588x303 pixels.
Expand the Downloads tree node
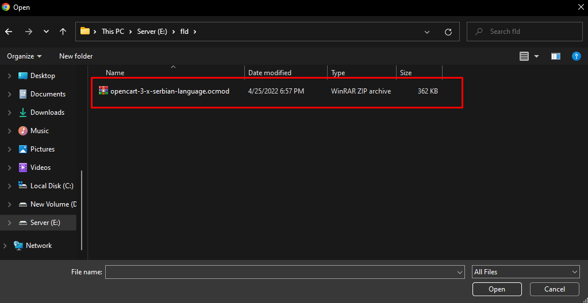[10, 112]
